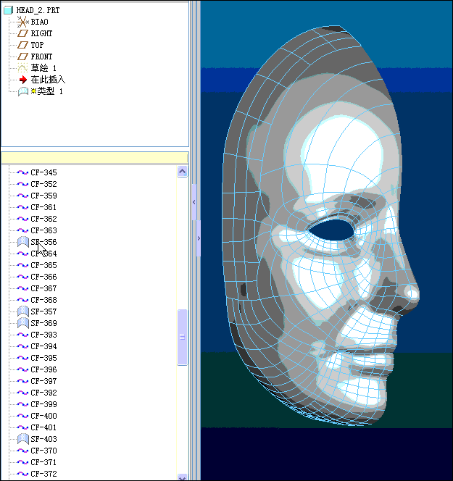Select curve CF-395 in the list
This screenshot has width=453, height=481.
pyautogui.click(x=43, y=358)
